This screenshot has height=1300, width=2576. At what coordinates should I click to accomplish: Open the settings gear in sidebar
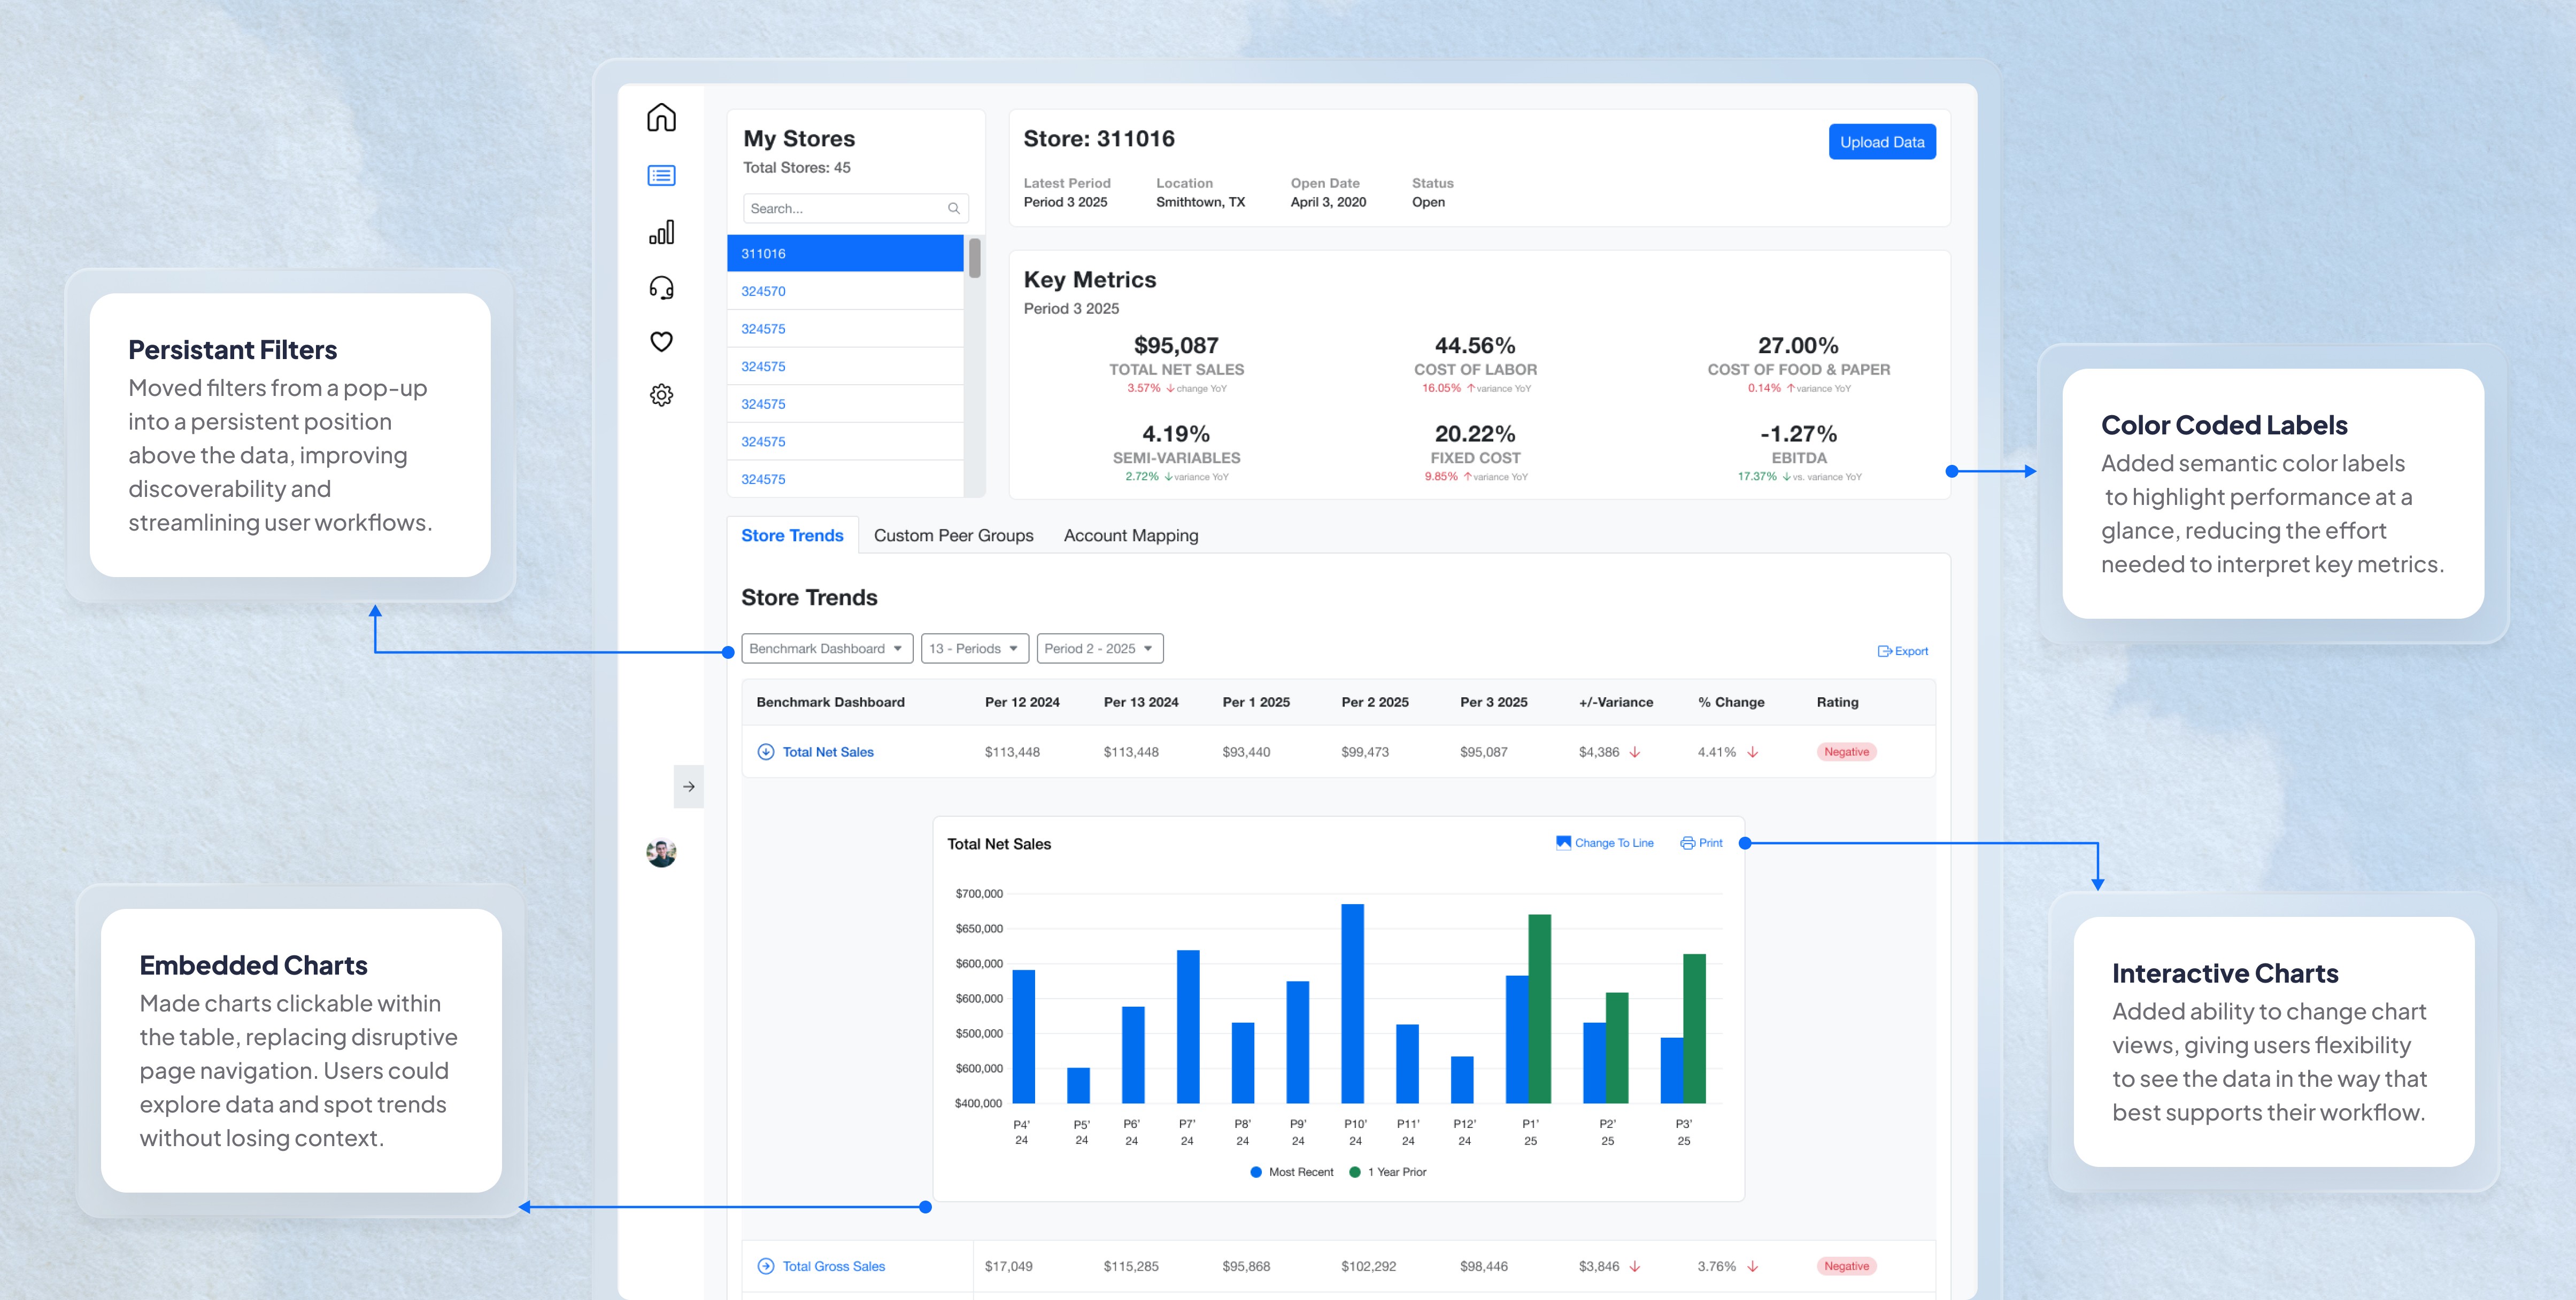click(661, 395)
